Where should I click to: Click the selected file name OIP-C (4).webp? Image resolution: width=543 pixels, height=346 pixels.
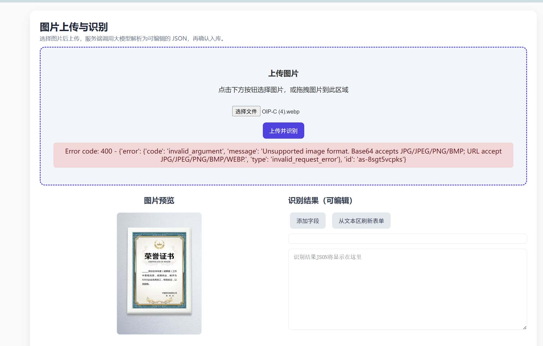click(281, 112)
